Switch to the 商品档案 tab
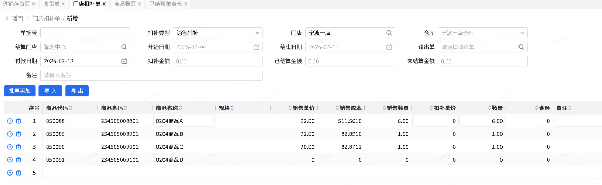Viewport: 602px width, 185px height. [125, 4]
